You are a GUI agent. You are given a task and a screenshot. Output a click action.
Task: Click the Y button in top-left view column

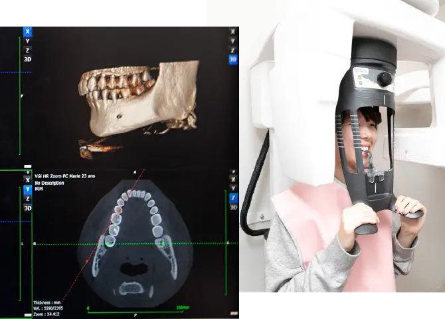pyautogui.click(x=27, y=40)
